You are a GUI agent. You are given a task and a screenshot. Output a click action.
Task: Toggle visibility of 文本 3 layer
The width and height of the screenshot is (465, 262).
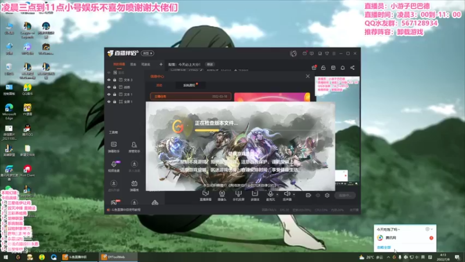pos(109,80)
